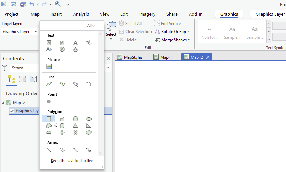The height and width of the screenshot is (172, 286).
Task: Expand the All gallery filter
Action: coord(91,25)
